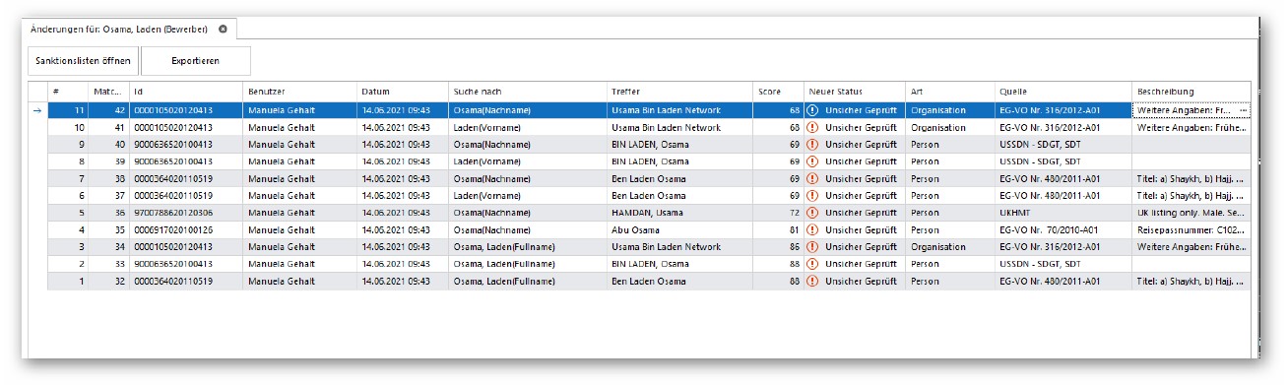Click the warning status icon in row 2
Viewport: 1287px width, 385px height.
coord(812,263)
